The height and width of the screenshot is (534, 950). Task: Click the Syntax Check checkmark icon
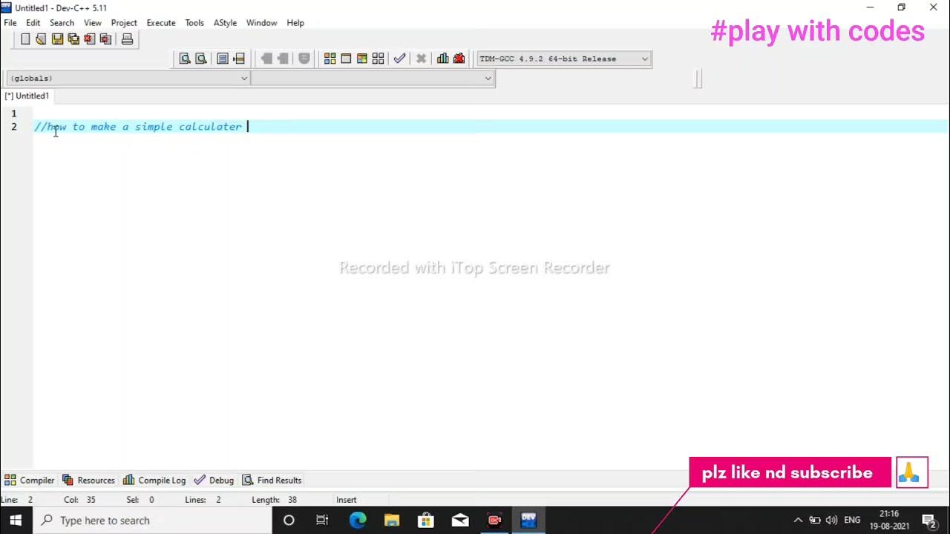tap(400, 59)
